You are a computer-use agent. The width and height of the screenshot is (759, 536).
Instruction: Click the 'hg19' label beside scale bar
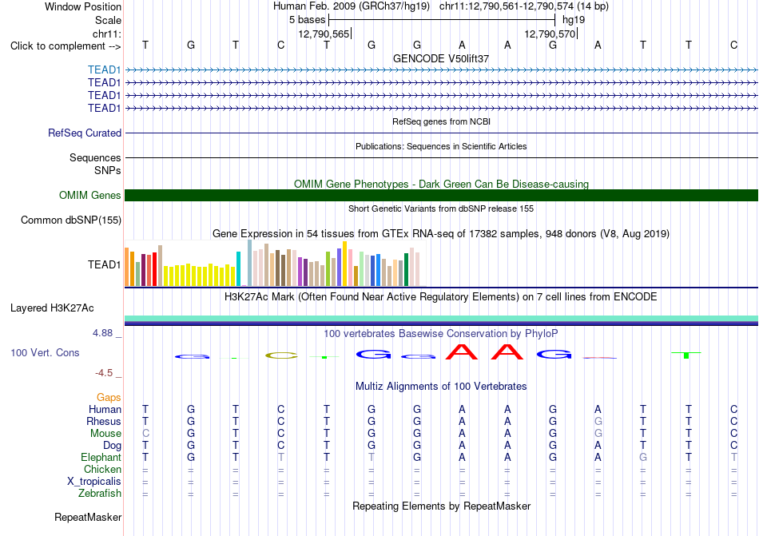[x=574, y=20]
